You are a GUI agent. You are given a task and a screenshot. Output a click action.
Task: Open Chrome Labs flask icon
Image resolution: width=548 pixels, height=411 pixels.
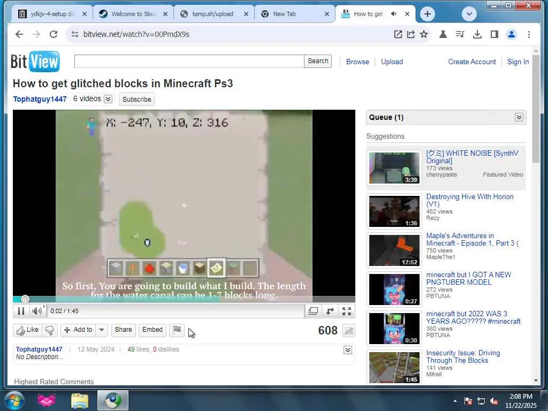tap(443, 34)
